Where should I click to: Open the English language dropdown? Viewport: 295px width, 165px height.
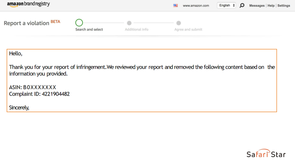click(226, 5)
